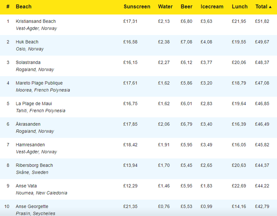Select the Åkrasanden beach row
Viewport: 277px width, 216px height.
[29, 124]
